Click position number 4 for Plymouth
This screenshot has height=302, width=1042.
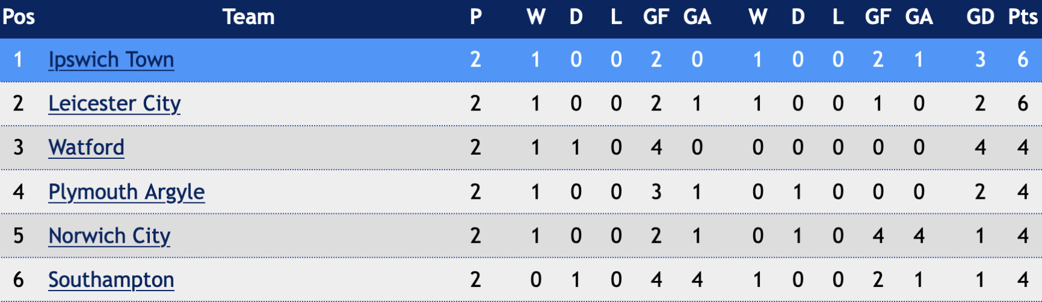coord(19,192)
